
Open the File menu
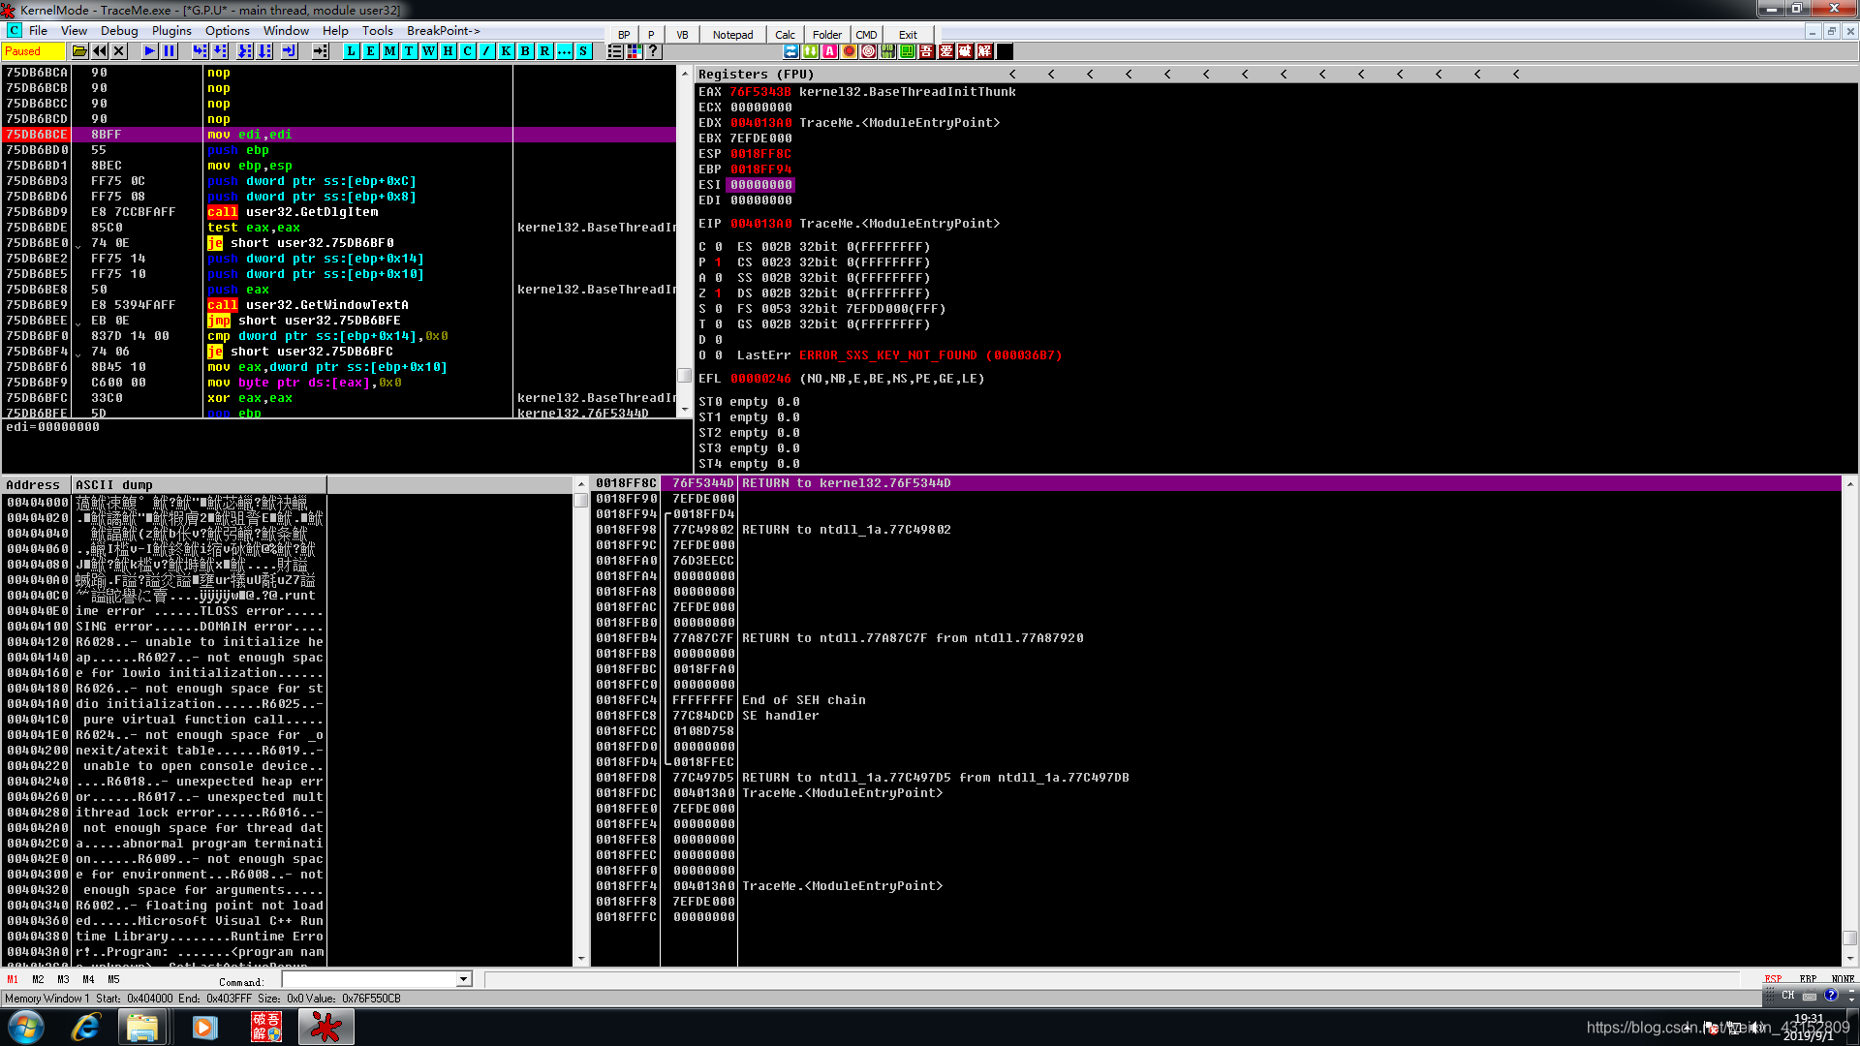click(38, 31)
